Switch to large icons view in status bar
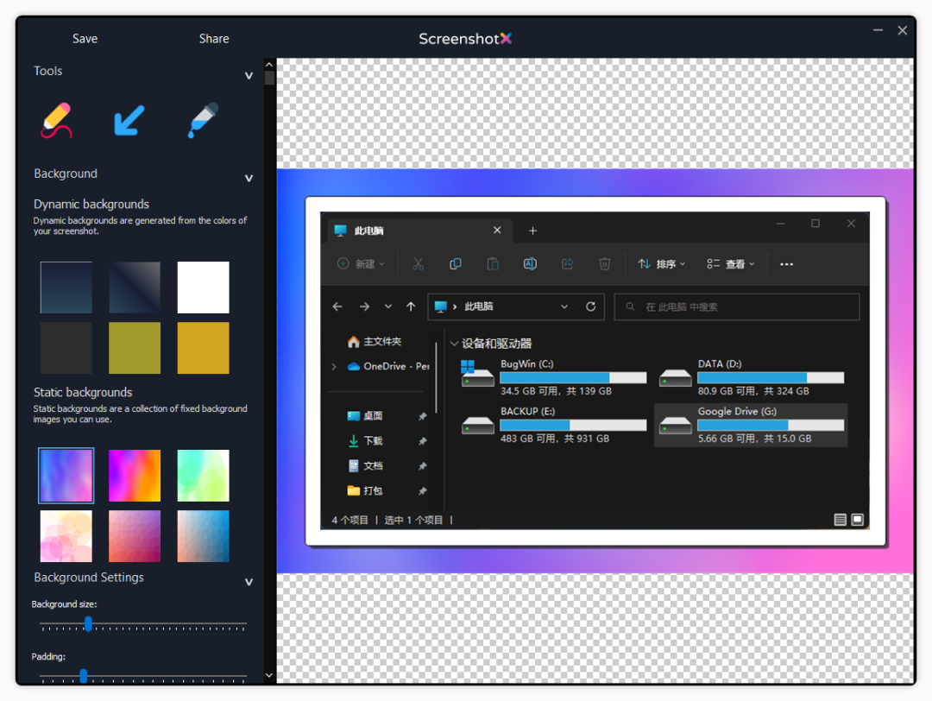The height and width of the screenshot is (701, 932). (x=858, y=521)
